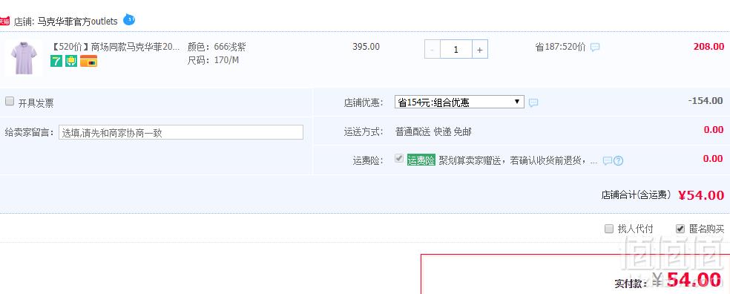
Task: Open the 马克华菲官方outlets store link
Action: point(77,22)
